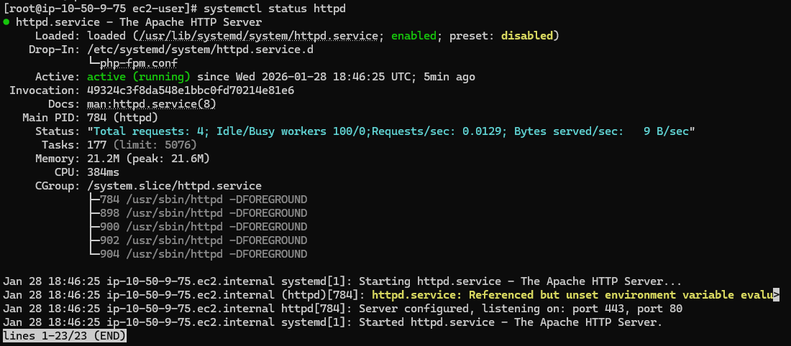Screen dimensions: 791x346
Task: Click the yellow unset environment variable warning
Action: coord(572,294)
